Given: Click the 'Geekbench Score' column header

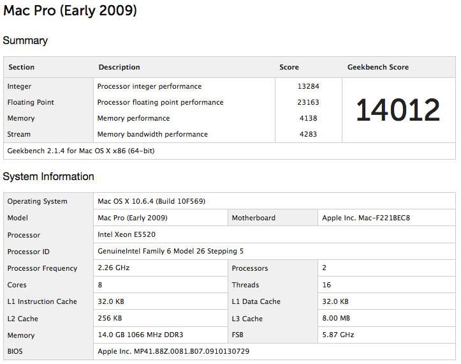Looking at the screenshot, I should click(x=378, y=67).
